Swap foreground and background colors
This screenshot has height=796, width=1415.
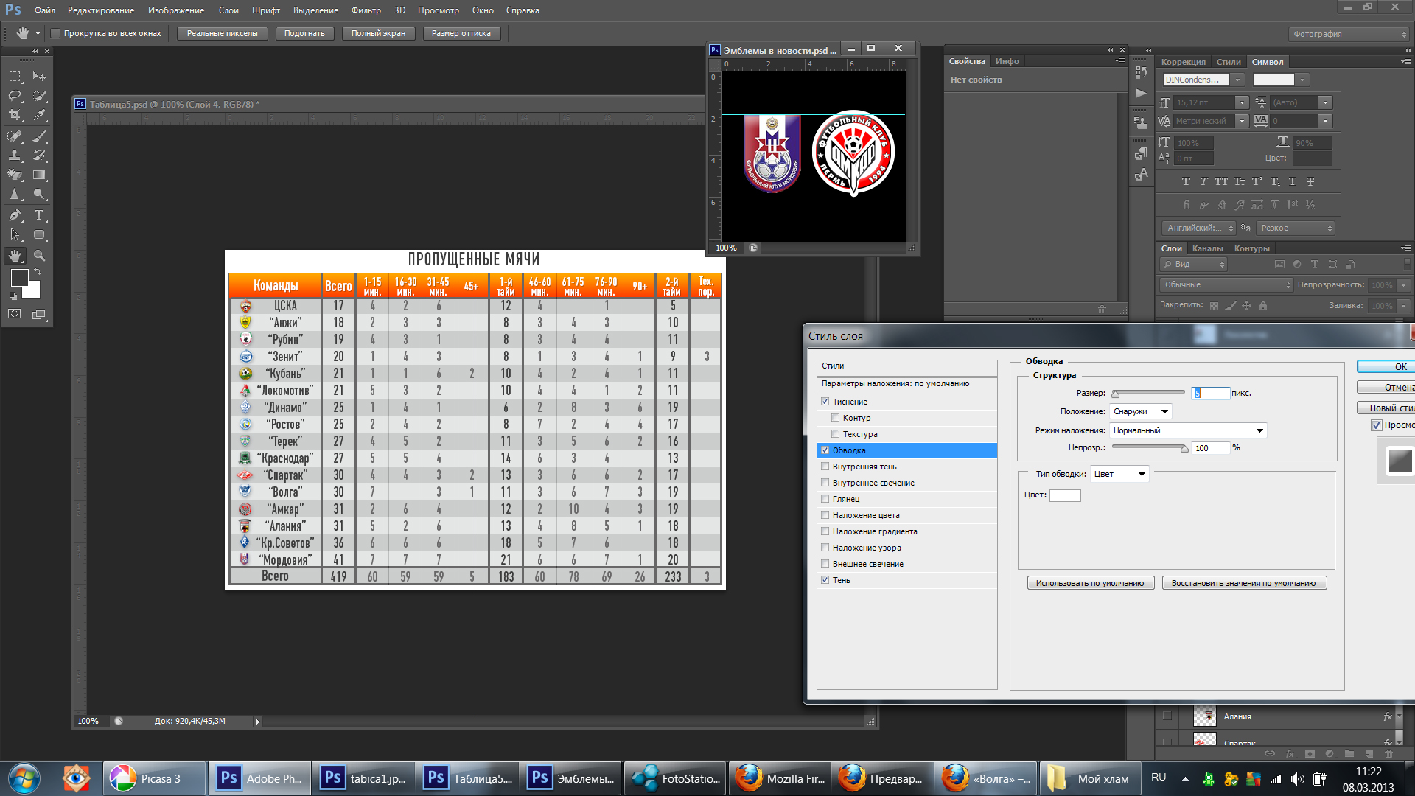pyautogui.click(x=37, y=271)
